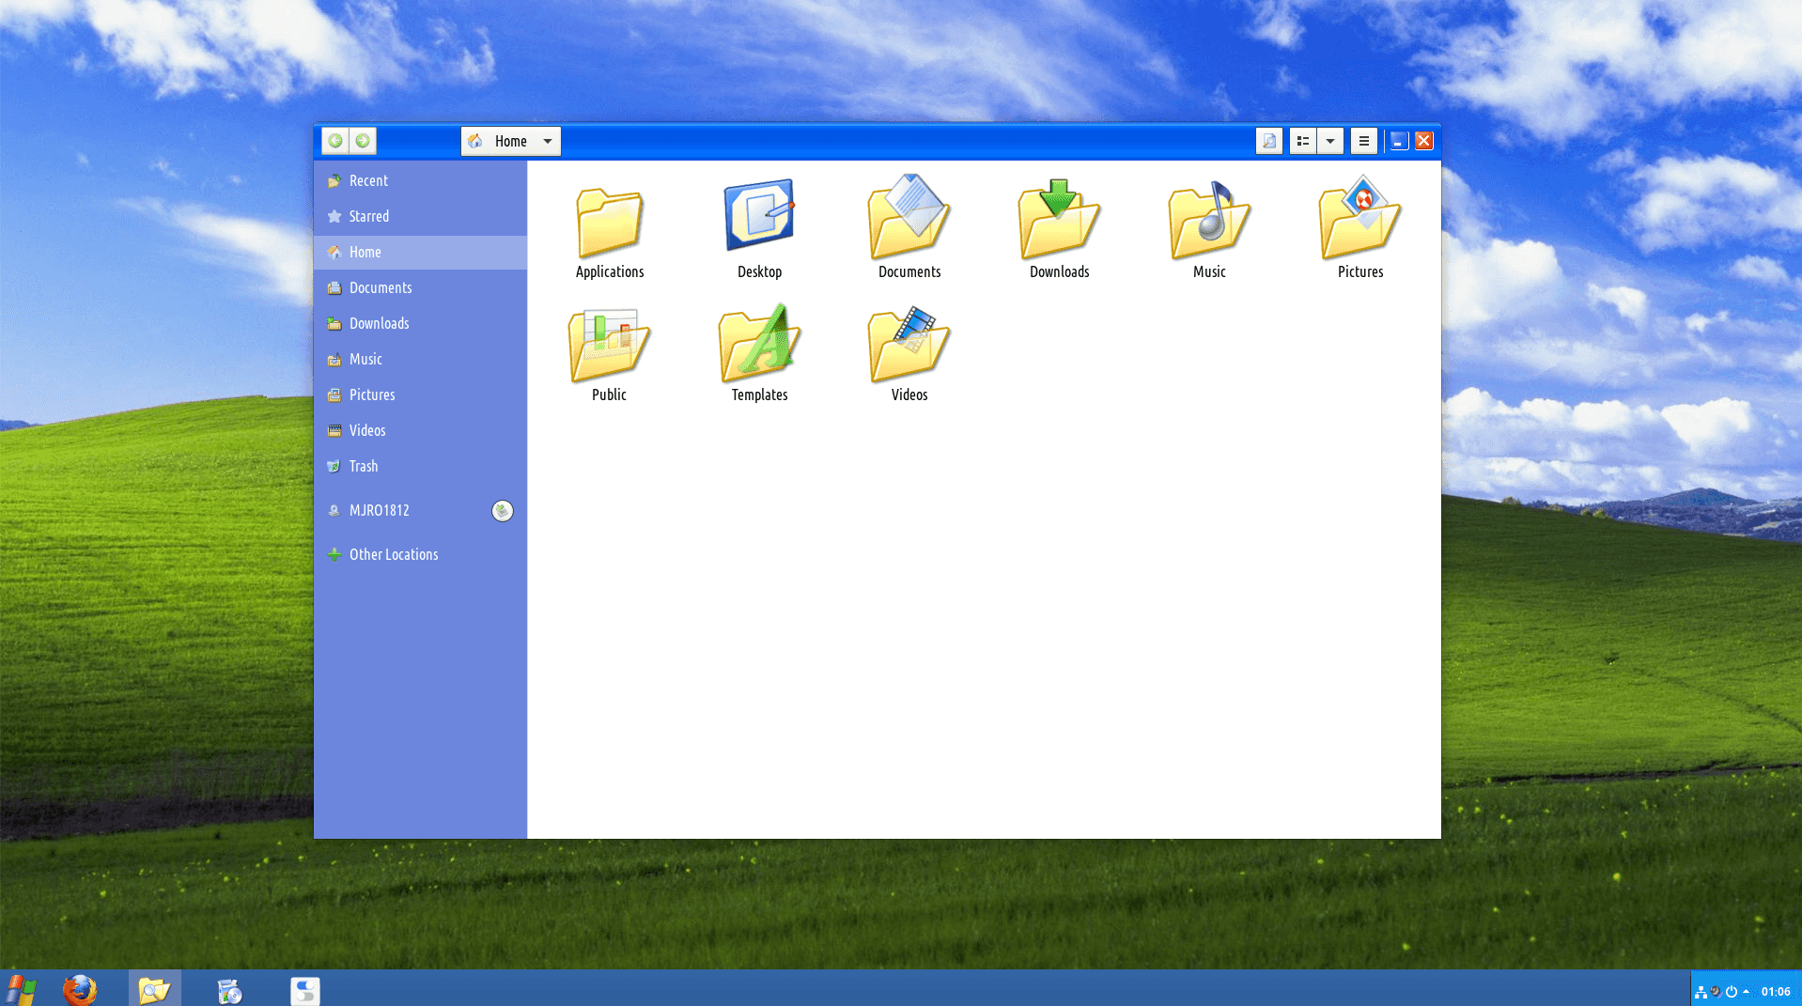Expand the Home path dropdown
The width and height of the screenshot is (1802, 1006).
(547, 141)
